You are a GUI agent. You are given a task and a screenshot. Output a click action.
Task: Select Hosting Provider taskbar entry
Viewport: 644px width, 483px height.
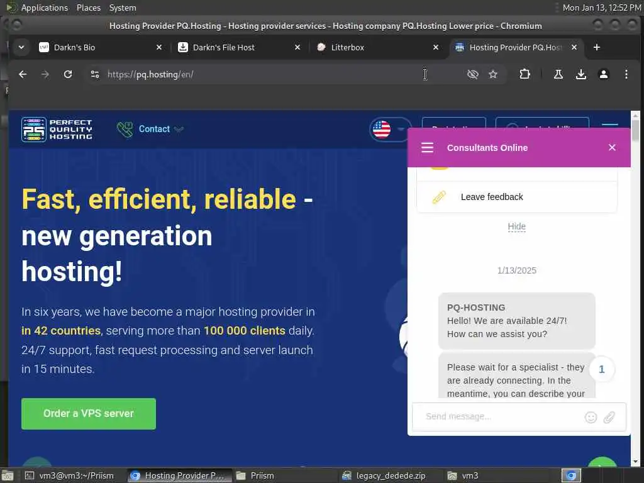pos(179,475)
